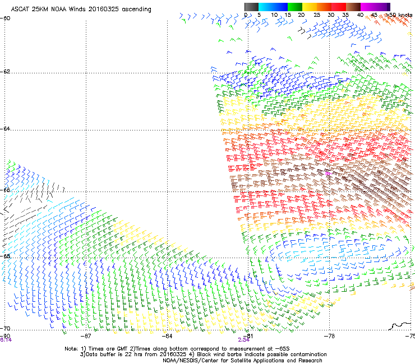The image size is (415, 364).
Task: Click the latitude label -62
Action: pyautogui.click(x=5, y=72)
